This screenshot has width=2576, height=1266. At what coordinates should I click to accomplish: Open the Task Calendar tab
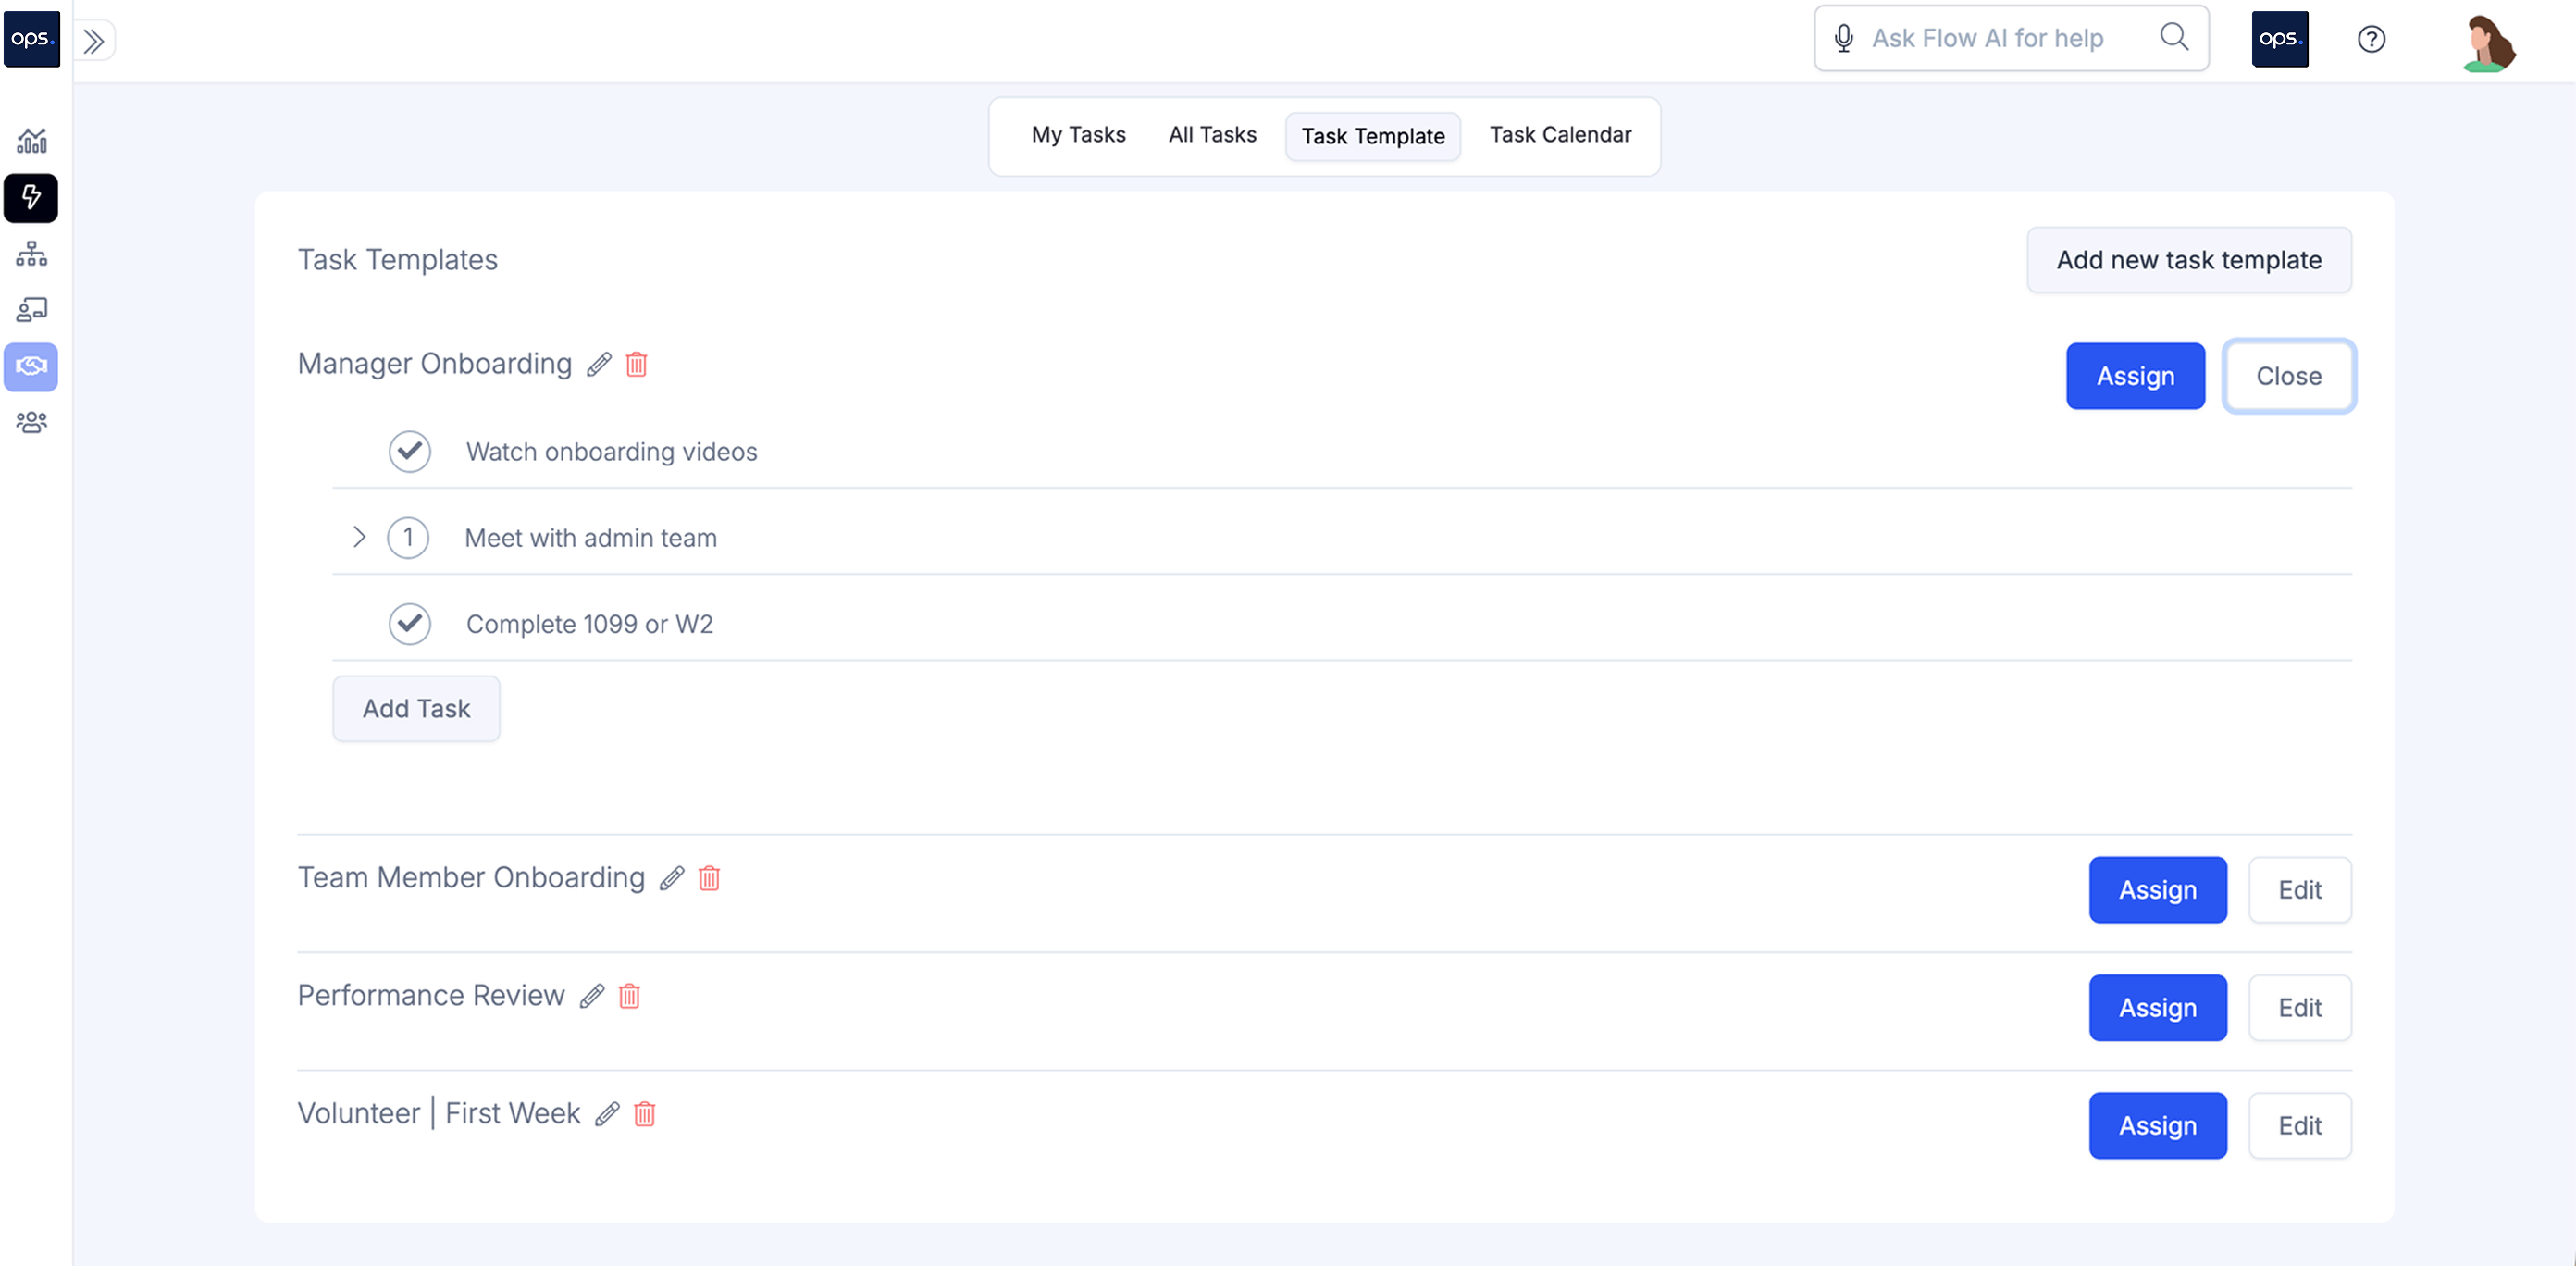click(x=1560, y=135)
